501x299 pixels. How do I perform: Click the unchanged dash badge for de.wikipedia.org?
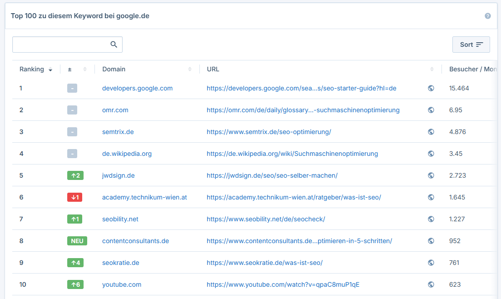(72, 154)
